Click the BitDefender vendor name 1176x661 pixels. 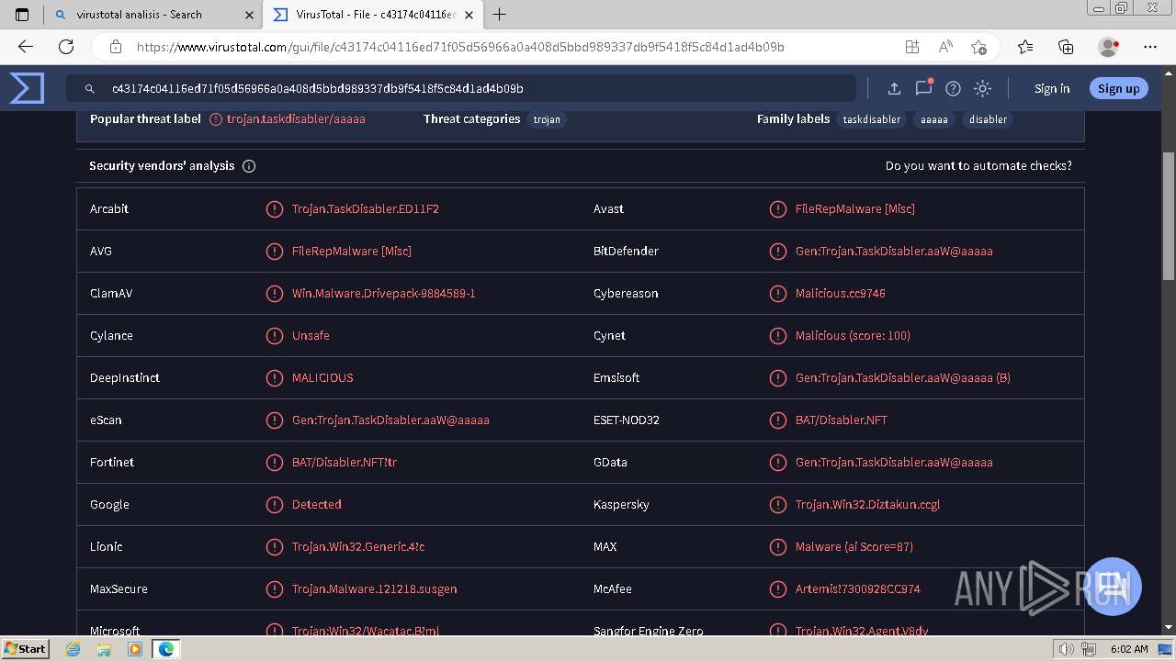click(x=626, y=252)
